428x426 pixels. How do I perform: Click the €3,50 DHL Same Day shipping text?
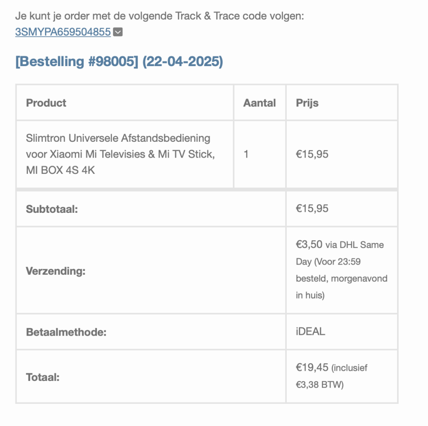(x=341, y=270)
